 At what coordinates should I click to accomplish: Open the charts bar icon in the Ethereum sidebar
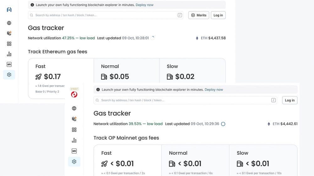[9, 54]
